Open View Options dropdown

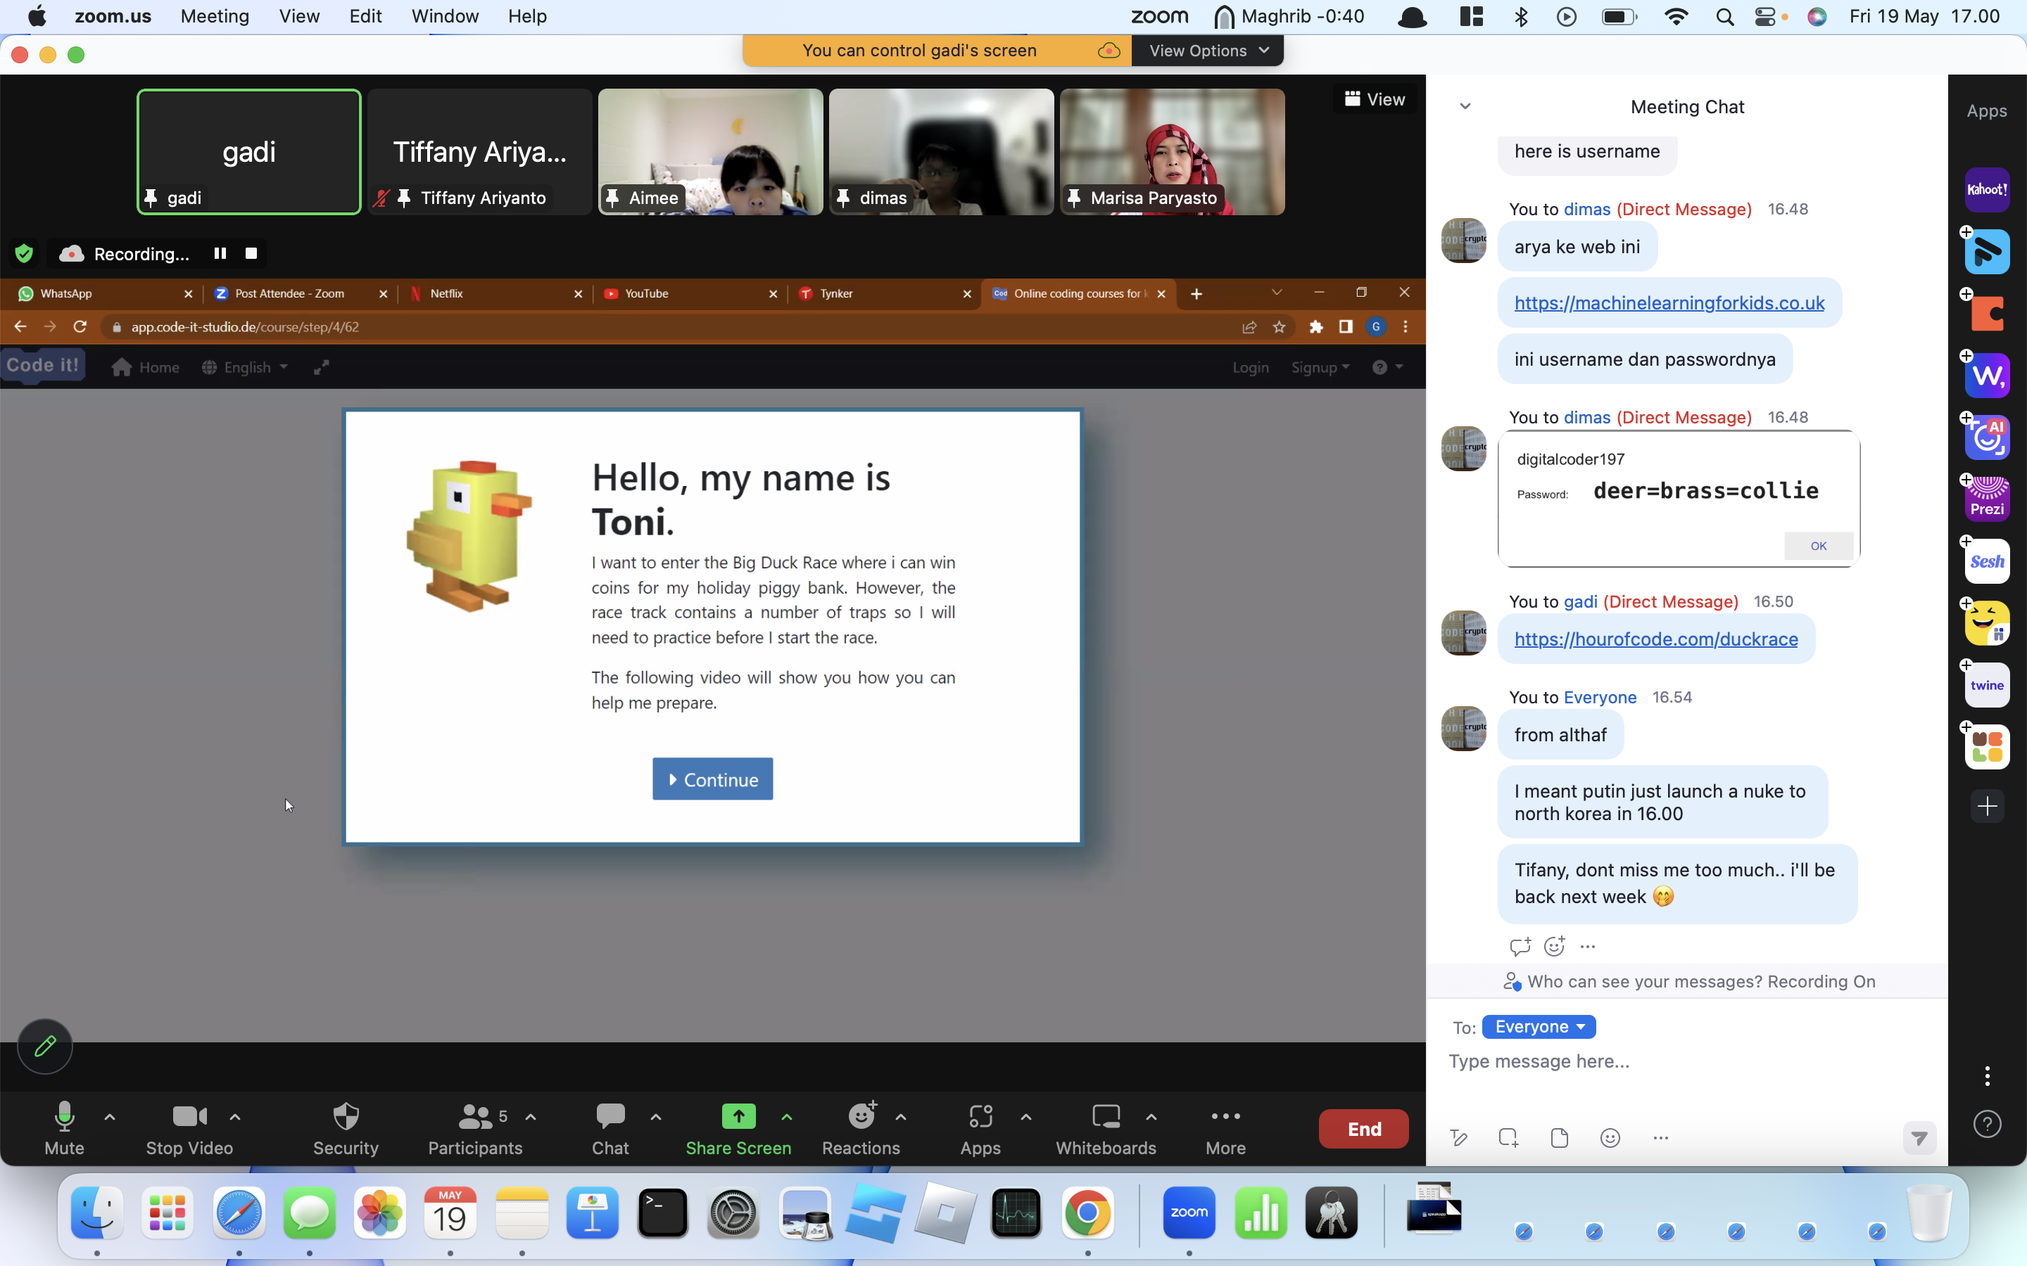(x=1208, y=50)
